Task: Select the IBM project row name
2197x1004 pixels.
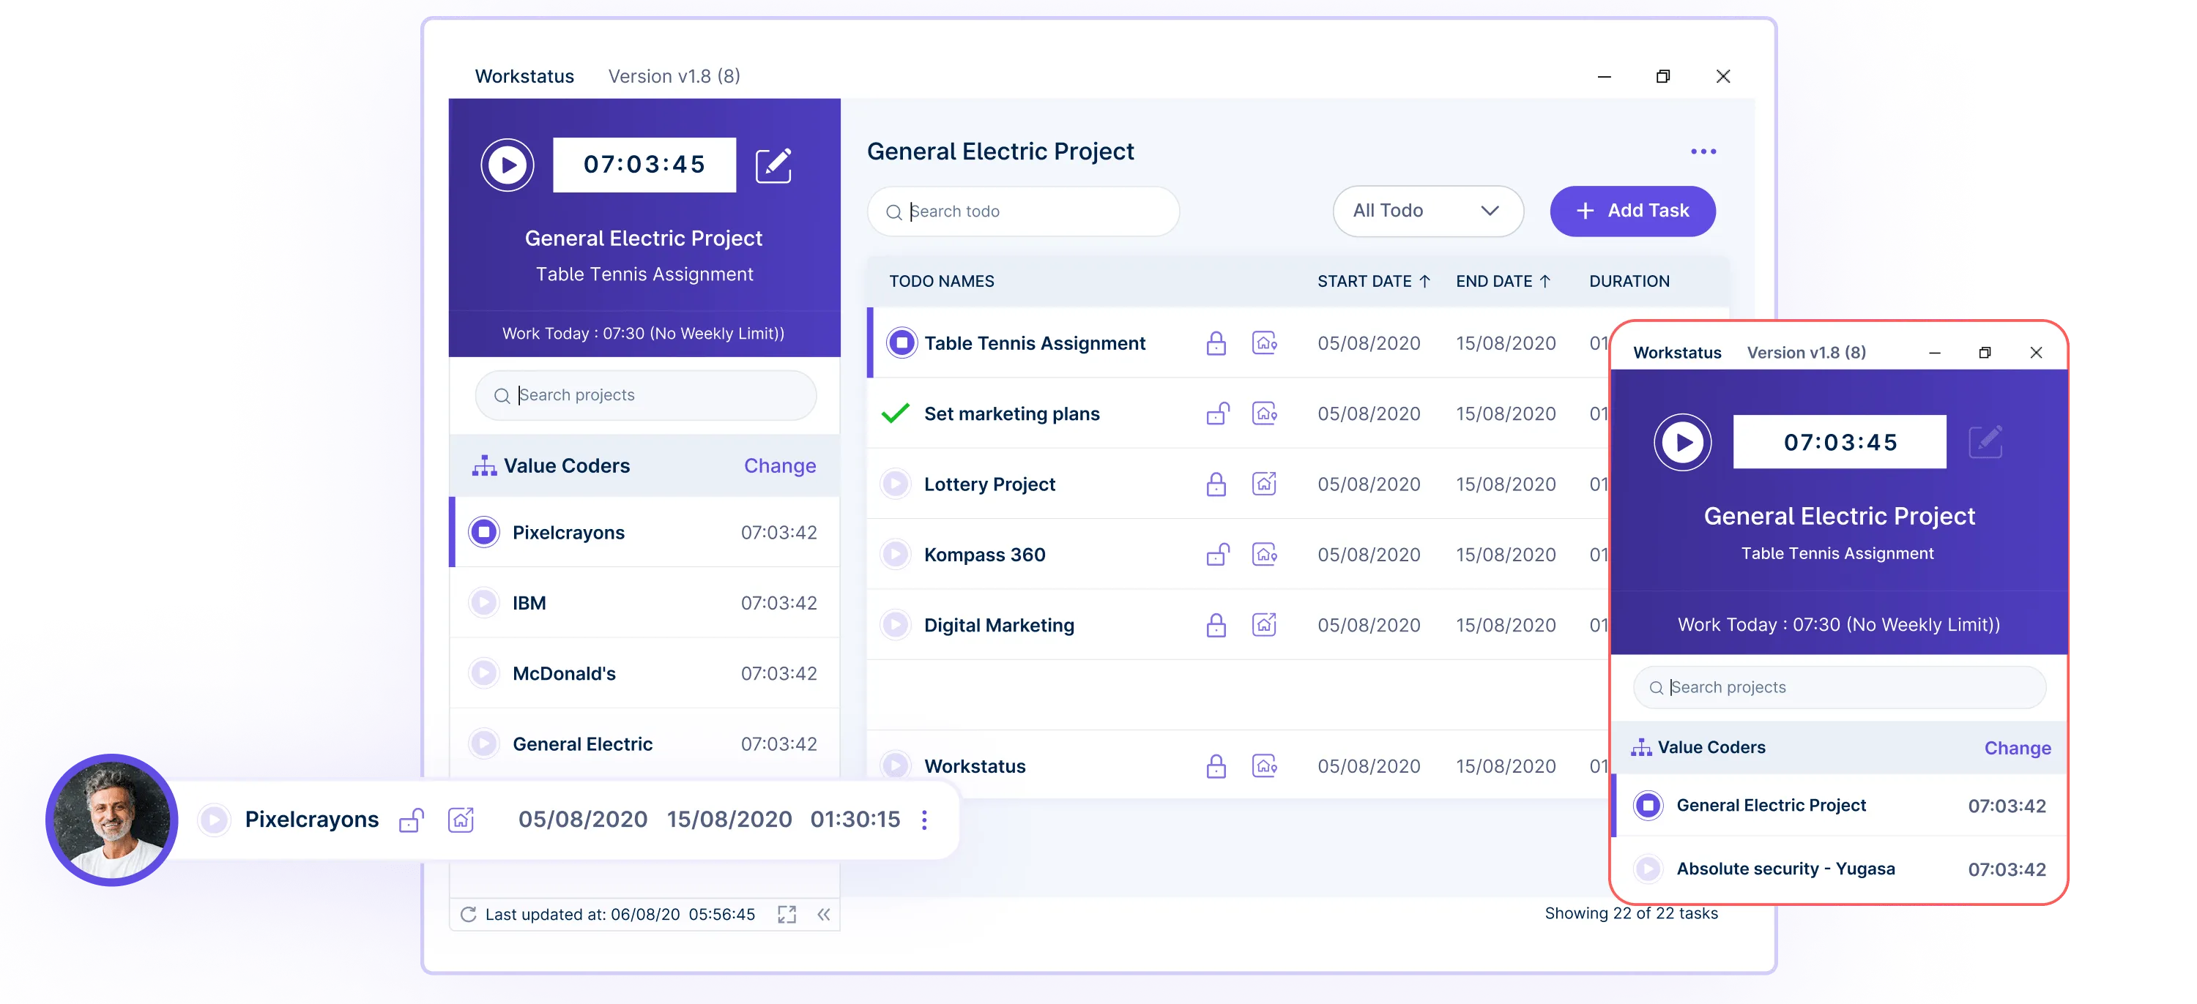Action: point(529,602)
